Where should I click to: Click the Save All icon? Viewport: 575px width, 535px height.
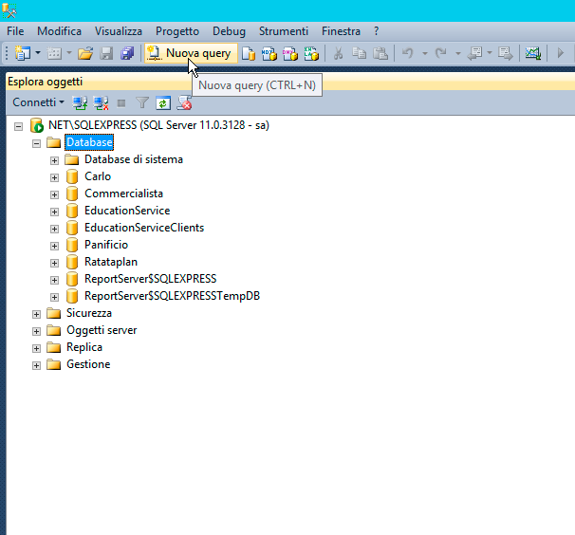pyautogui.click(x=127, y=53)
